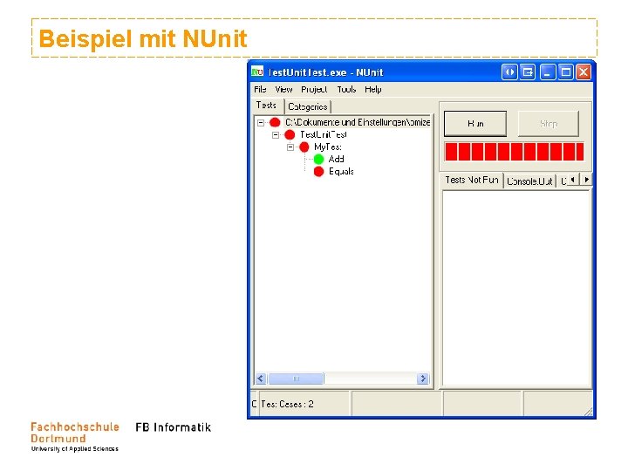
Task: Click the red status circle beside TestUnitTest
Action: point(290,134)
